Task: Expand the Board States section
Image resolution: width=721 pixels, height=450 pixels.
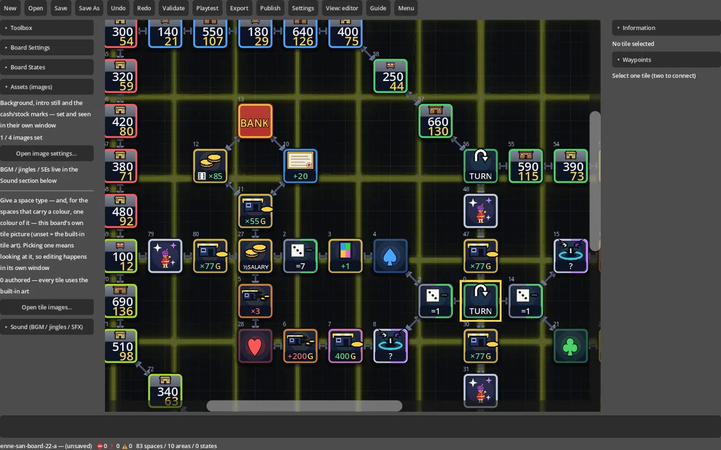Action: (x=47, y=67)
